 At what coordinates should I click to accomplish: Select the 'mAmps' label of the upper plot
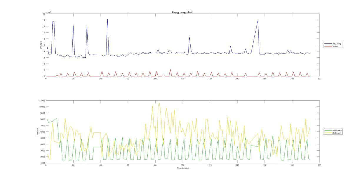[41, 45]
